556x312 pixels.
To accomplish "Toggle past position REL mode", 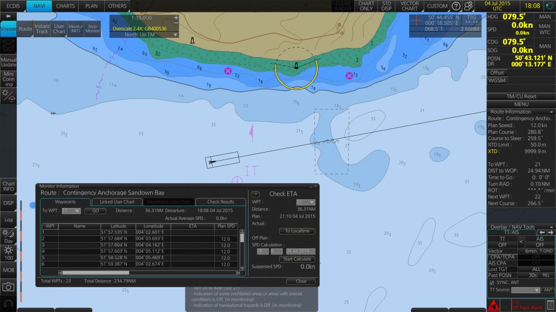I will tap(546, 275).
